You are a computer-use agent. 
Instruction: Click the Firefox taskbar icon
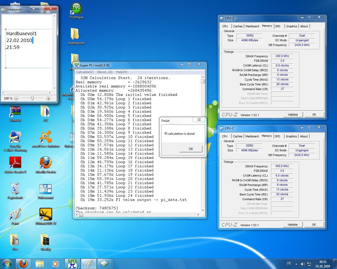coord(23,263)
